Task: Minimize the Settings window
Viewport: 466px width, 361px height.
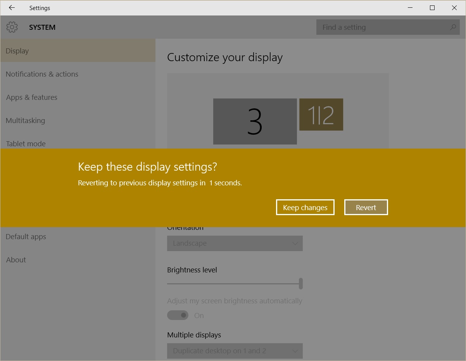Action: (x=410, y=8)
